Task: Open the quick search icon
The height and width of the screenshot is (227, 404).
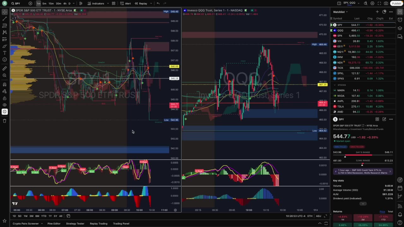Action: point(365,3)
